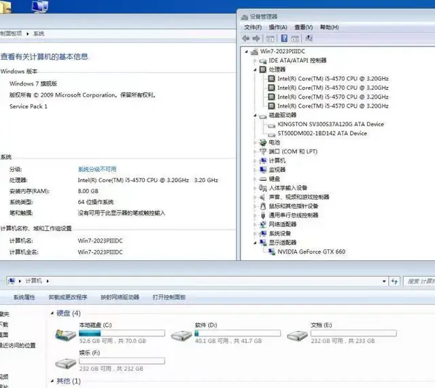
Task: Open the blue question mark Help icon
Action: point(284,38)
